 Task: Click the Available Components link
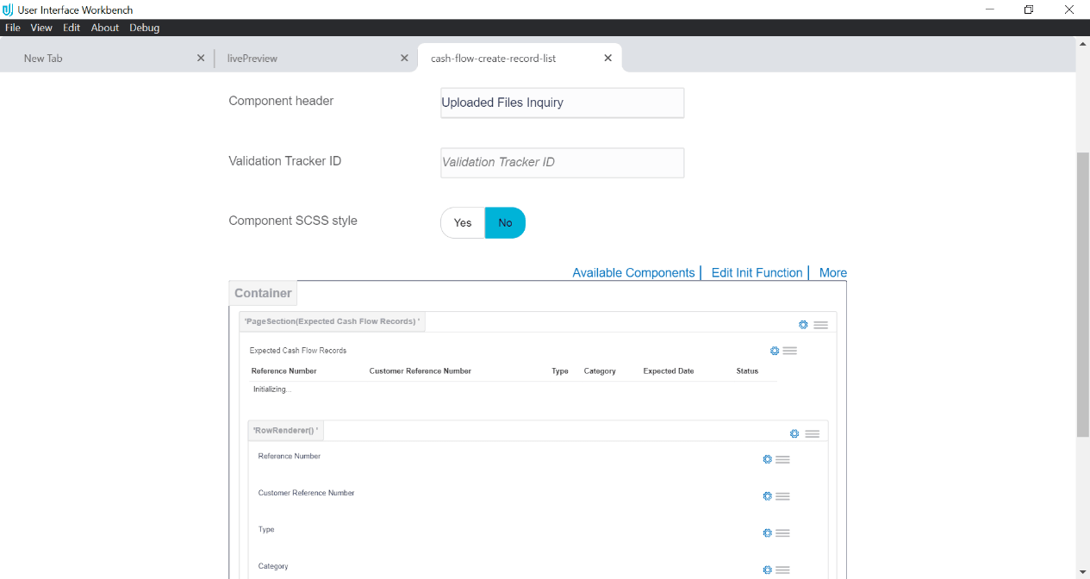pos(633,272)
